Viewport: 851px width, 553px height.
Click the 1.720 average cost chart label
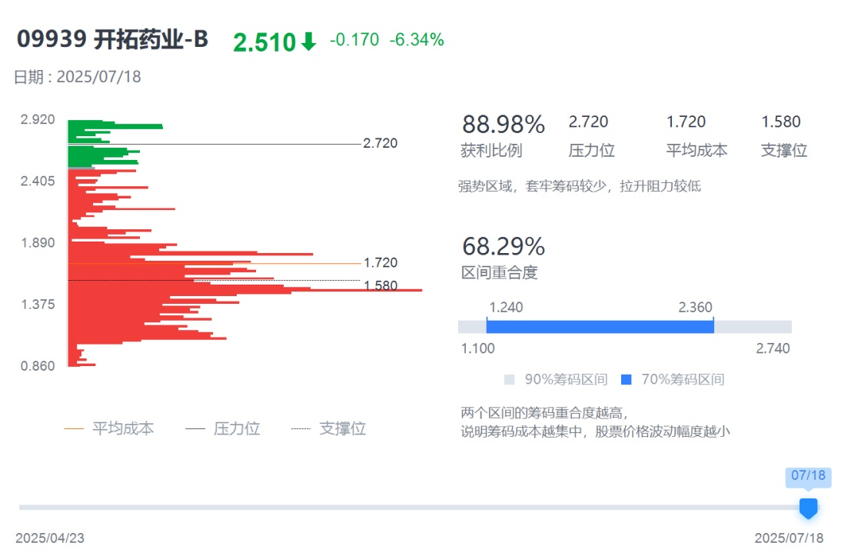pyautogui.click(x=381, y=263)
